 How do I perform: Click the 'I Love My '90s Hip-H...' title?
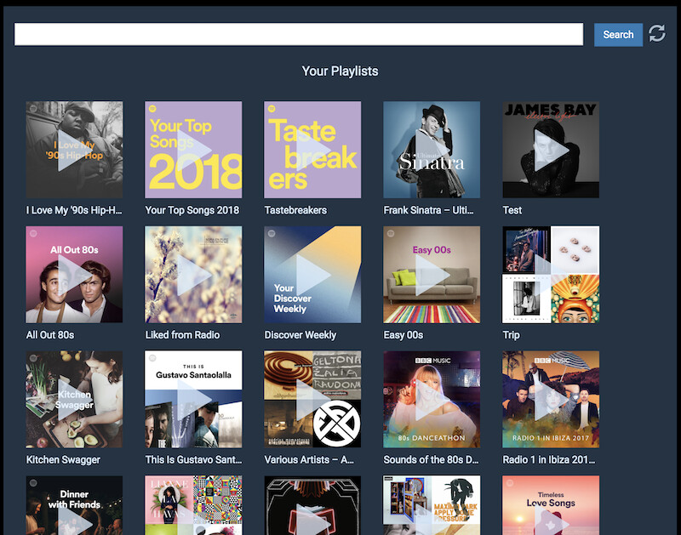point(74,210)
